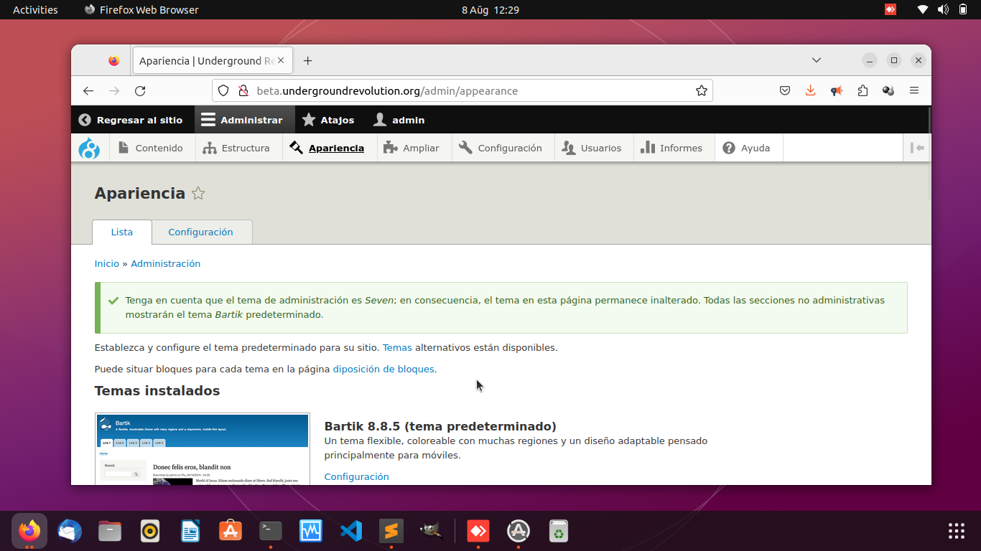Launch GIMP from the dock
Viewport: 981px width, 551px height.
tap(432, 531)
